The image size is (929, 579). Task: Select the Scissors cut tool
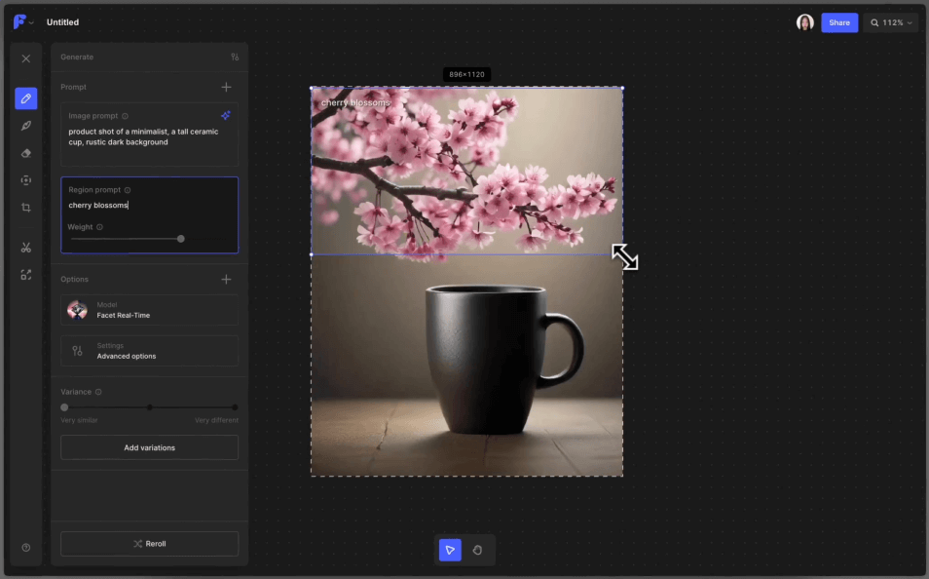[26, 248]
